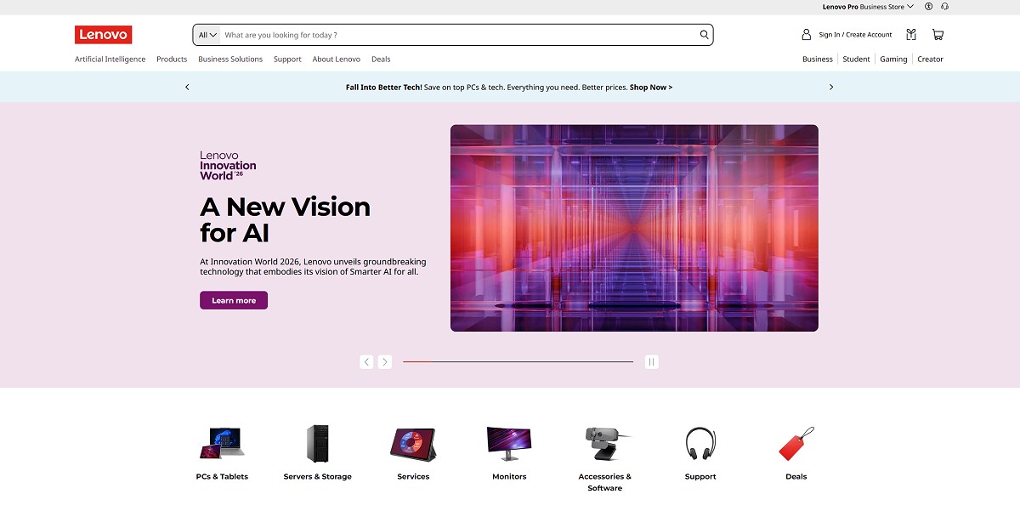The width and height of the screenshot is (1020, 511).
Task: Click the user account profile icon
Action: click(806, 35)
